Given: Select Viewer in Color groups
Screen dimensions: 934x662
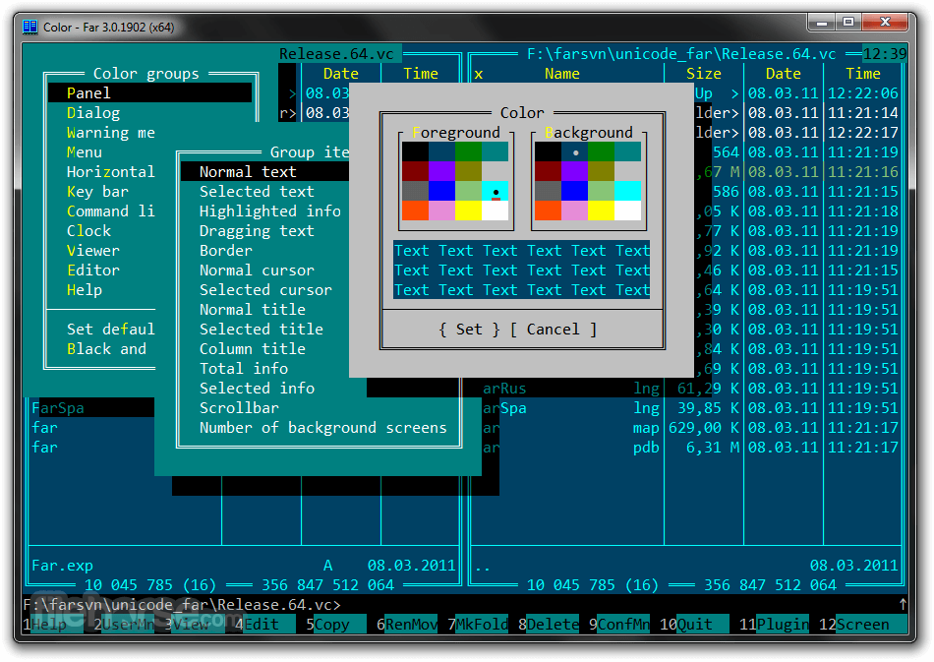Looking at the screenshot, I should [x=93, y=250].
